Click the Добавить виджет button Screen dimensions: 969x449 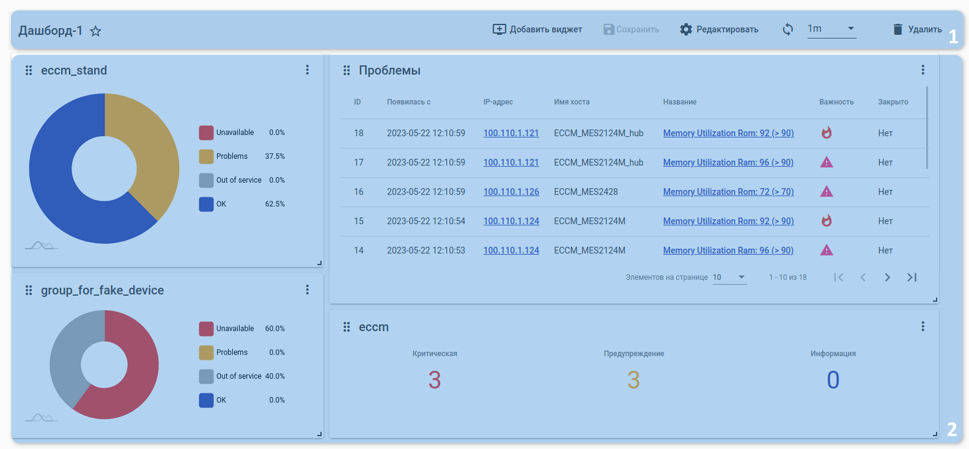(x=537, y=29)
